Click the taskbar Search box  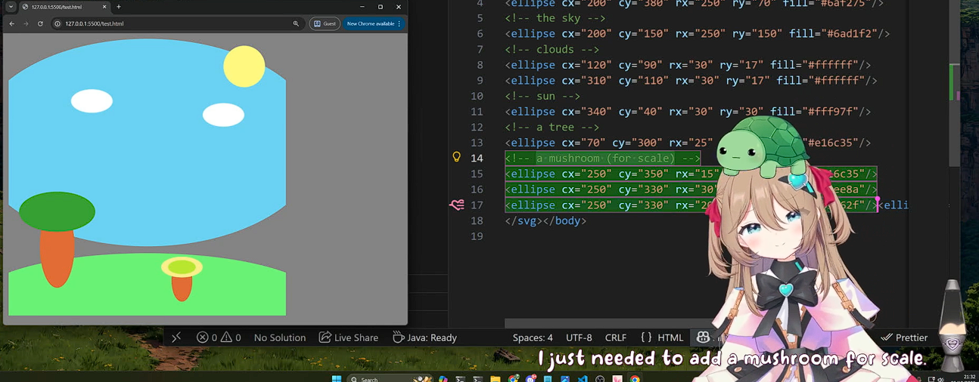point(390,379)
